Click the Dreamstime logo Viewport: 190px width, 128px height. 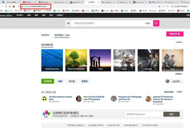click(x=6, y=15)
